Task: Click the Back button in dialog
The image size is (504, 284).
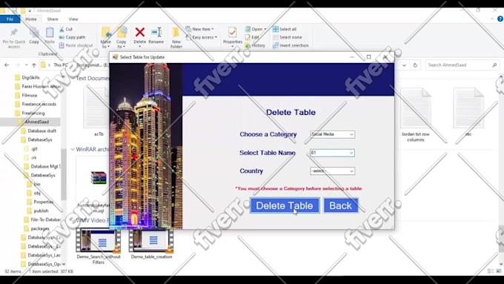Action: pyautogui.click(x=341, y=205)
